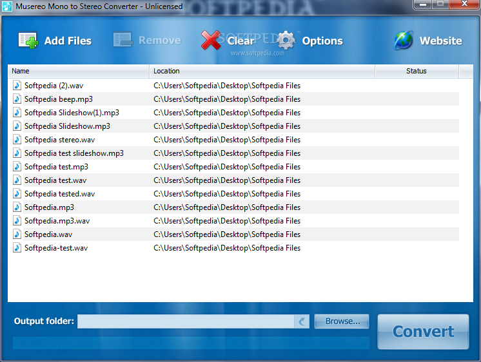481x362 pixels.
Task: Click the file icon of Softpedia.wav
Action: (x=17, y=234)
